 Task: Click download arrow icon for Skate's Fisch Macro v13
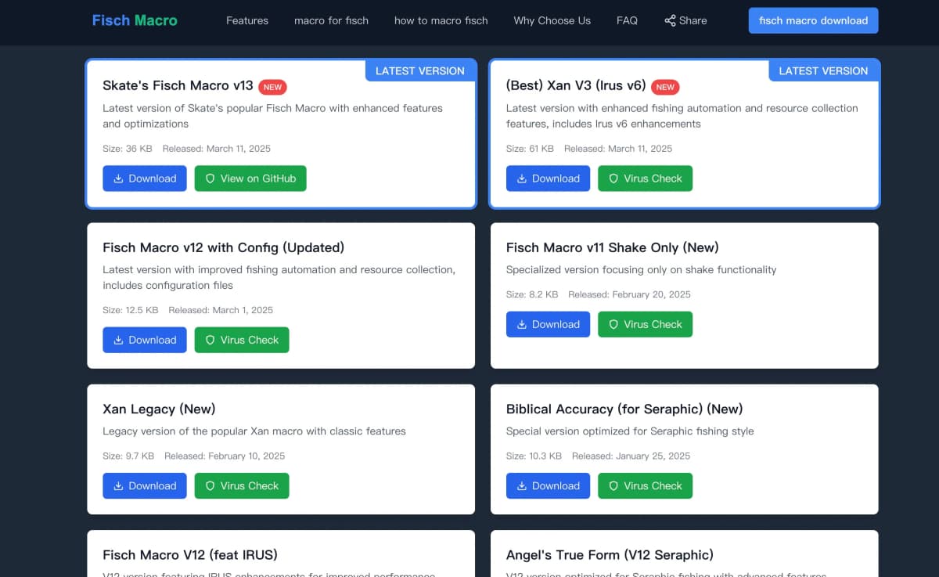click(119, 179)
